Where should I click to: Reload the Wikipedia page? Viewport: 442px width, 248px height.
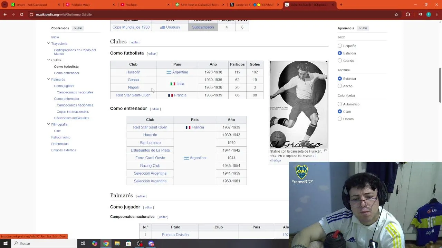[21, 14]
